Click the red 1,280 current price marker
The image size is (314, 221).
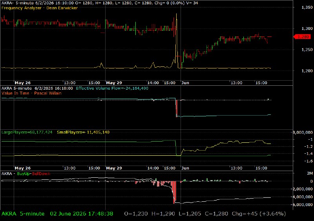coord(302,37)
